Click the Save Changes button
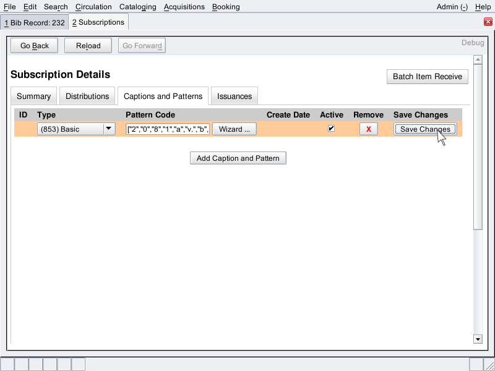495x371 pixels. 425,129
